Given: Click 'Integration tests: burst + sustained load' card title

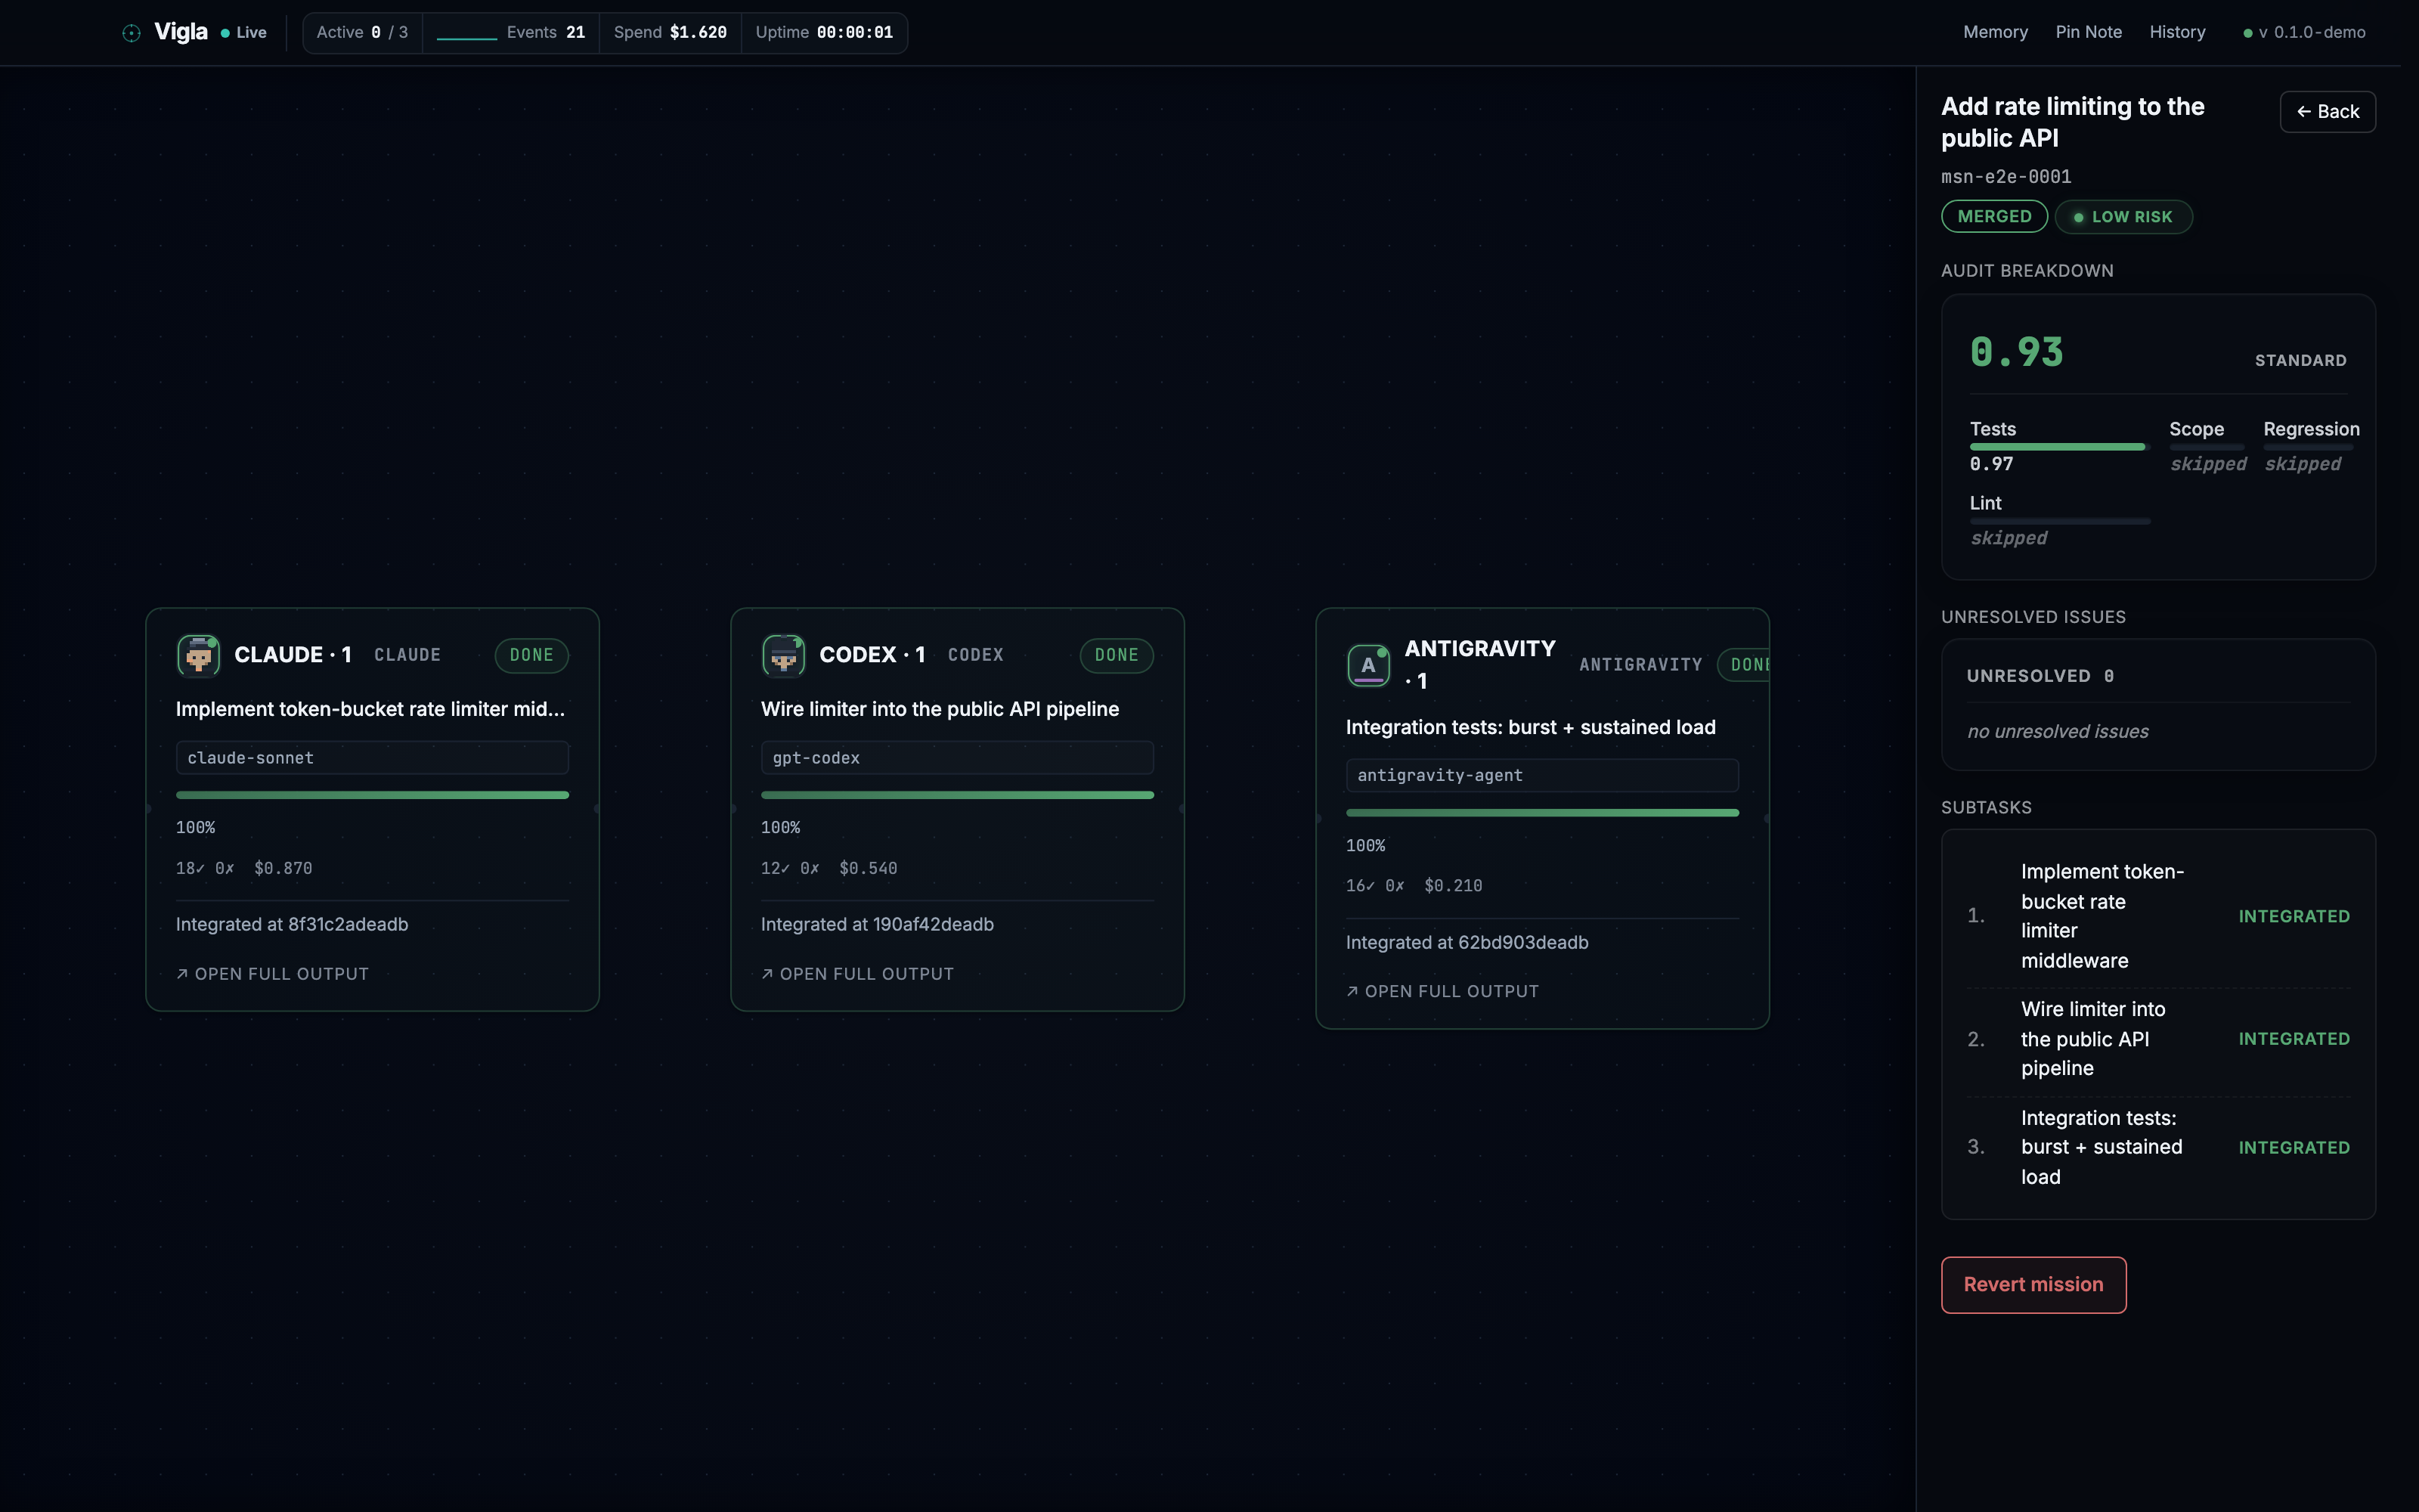Looking at the screenshot, I should pyautogui.click(x=1530, y=728).
